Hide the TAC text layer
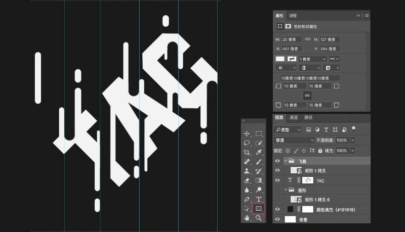The width and height of the screenshot is (405, 232). [x=277, y=180]
